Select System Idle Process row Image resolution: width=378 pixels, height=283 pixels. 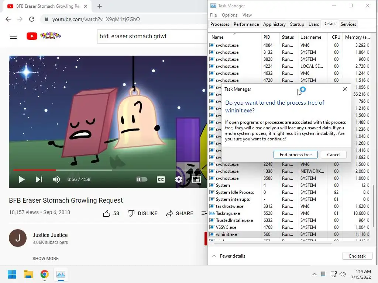(x=290, y=192)
